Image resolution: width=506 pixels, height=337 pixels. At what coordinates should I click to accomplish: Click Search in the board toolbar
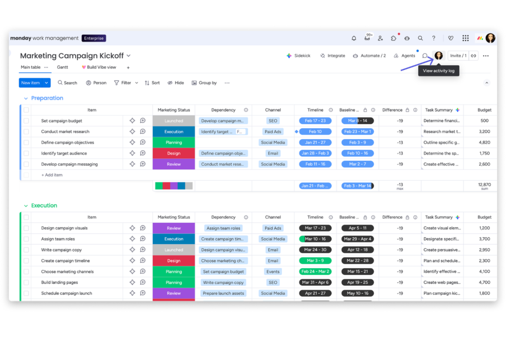click(x=67, y=83)
